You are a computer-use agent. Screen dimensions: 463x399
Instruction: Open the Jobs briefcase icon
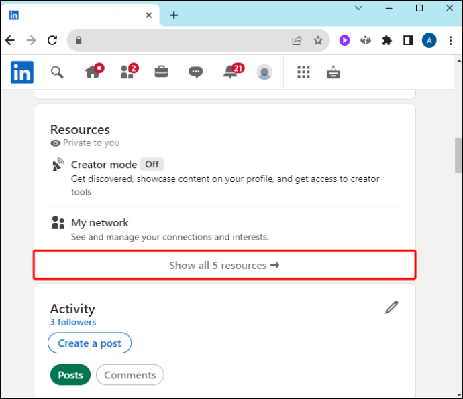[x=162, y=72]
